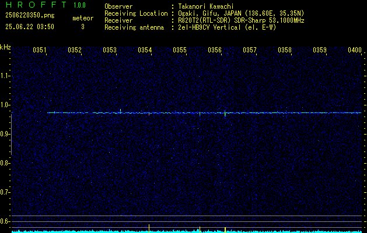Click the 0355 time axis label
This screenshot has height=233, width=367.
(180, 50)
